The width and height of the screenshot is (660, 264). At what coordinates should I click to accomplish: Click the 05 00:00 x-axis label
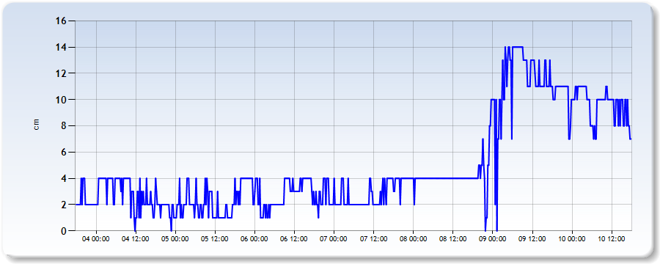175,239
